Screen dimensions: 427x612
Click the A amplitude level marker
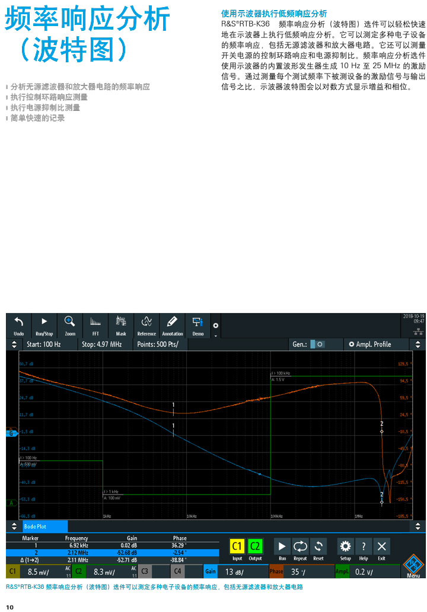[x=11, y=503]
